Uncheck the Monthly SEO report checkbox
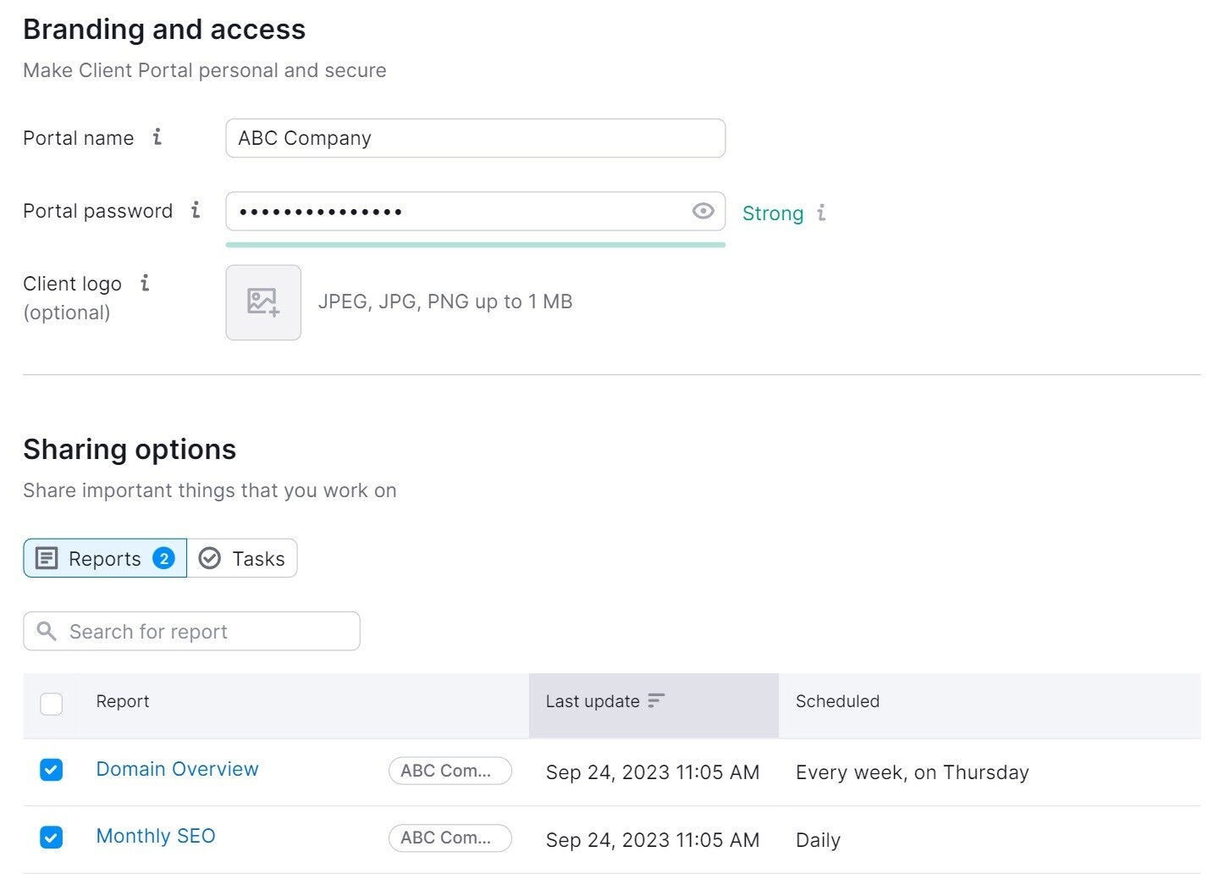This screenshot has width=1214, height=896. pos(51,838)
